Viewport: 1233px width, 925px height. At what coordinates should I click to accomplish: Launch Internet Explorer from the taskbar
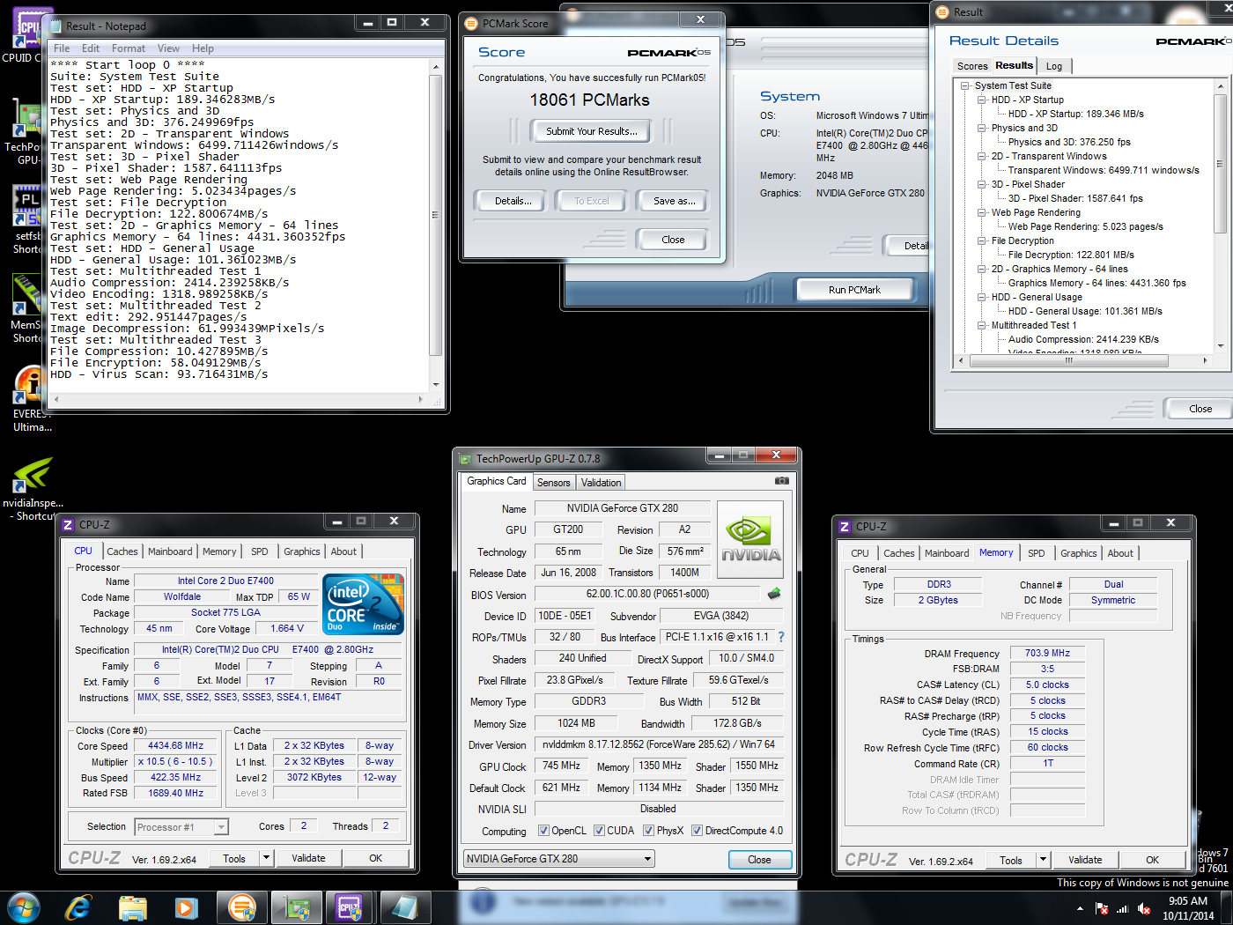pos(78,907)
